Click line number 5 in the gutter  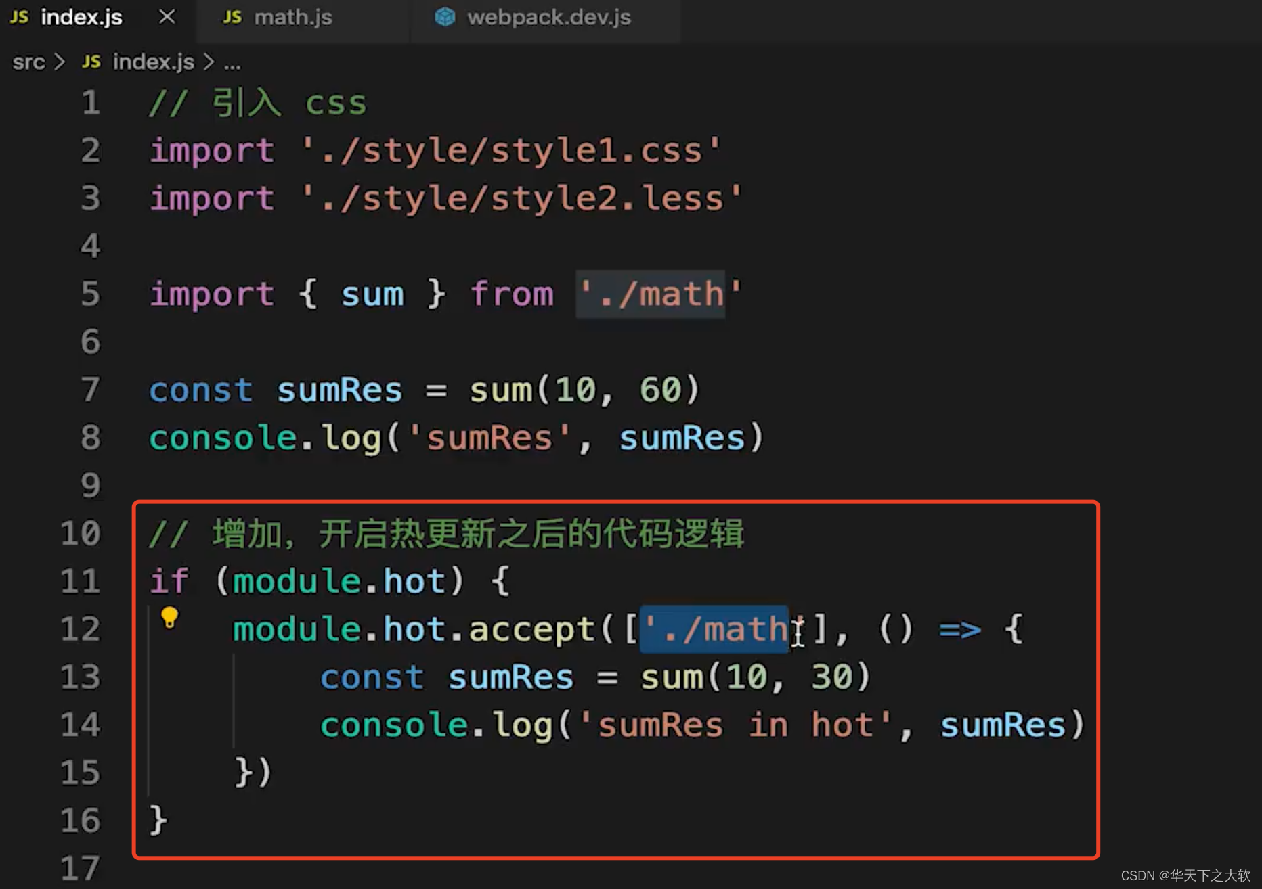91,295
